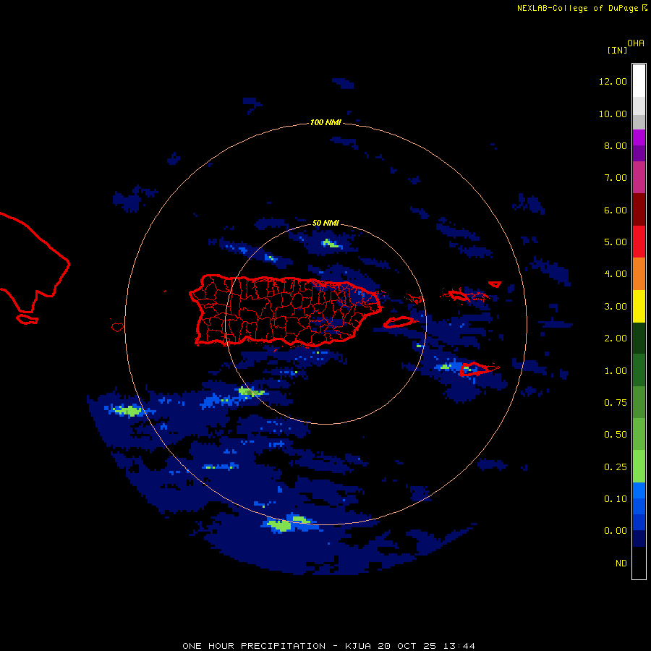
Task: Click the [IN] units label
Action: [x=617, y=50]
